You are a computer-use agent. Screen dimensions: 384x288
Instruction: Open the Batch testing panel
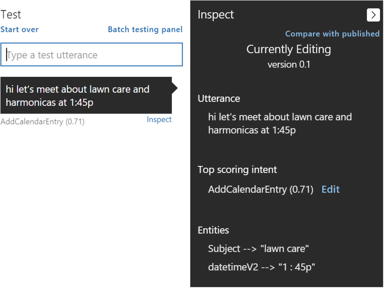(x=145, y=30)
